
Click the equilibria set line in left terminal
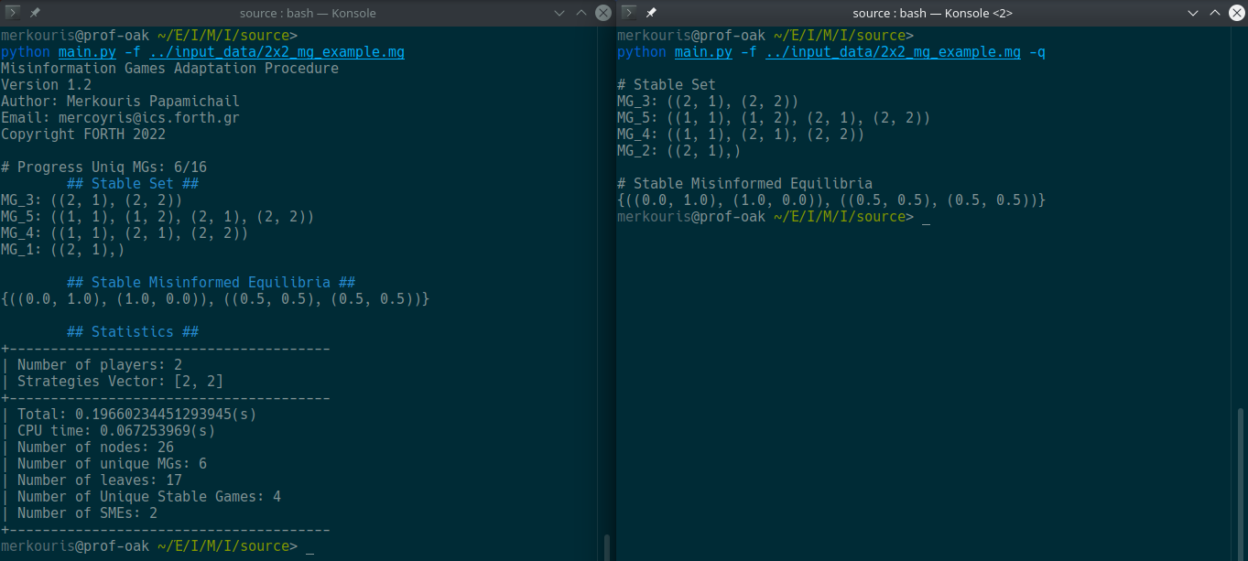tap(215, 299)
